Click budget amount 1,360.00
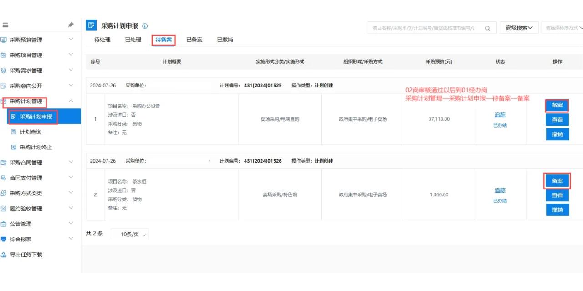Viewport: 583px width, 291px height. (x=439, y=195)
